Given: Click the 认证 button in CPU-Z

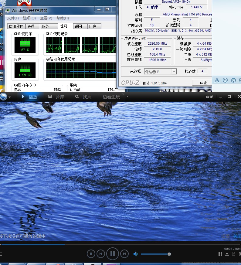Looking at the screenshot, I should click(x=203, y=83).
